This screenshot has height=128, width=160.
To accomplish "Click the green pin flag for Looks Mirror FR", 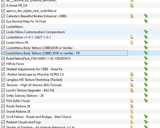I will tap(146, 42).
